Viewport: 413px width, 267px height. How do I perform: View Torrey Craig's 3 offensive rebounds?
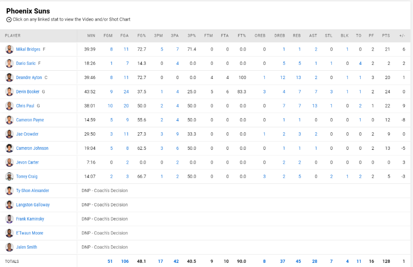click(264, 176)
